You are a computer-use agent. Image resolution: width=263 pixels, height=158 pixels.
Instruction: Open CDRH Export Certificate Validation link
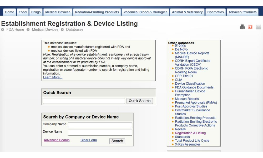point(193,63)
